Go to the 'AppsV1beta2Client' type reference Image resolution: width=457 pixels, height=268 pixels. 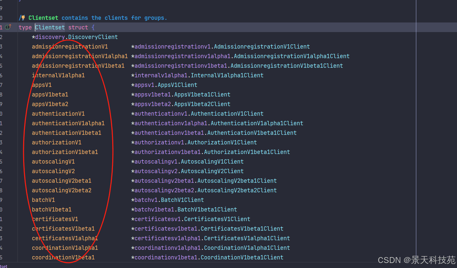(202, 104)
